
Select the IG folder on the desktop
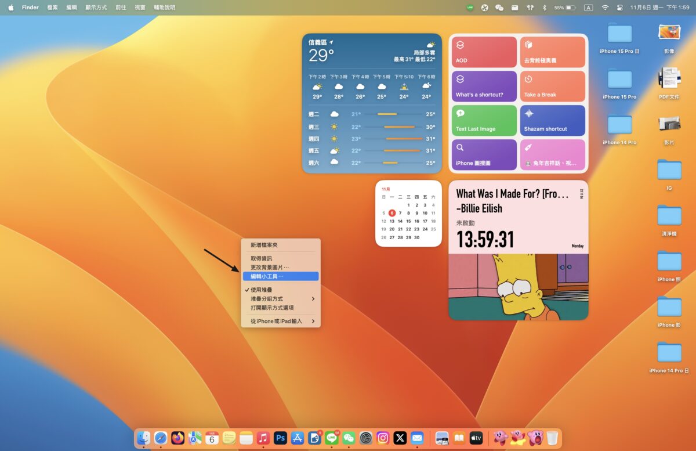click(x=669, y=175)
